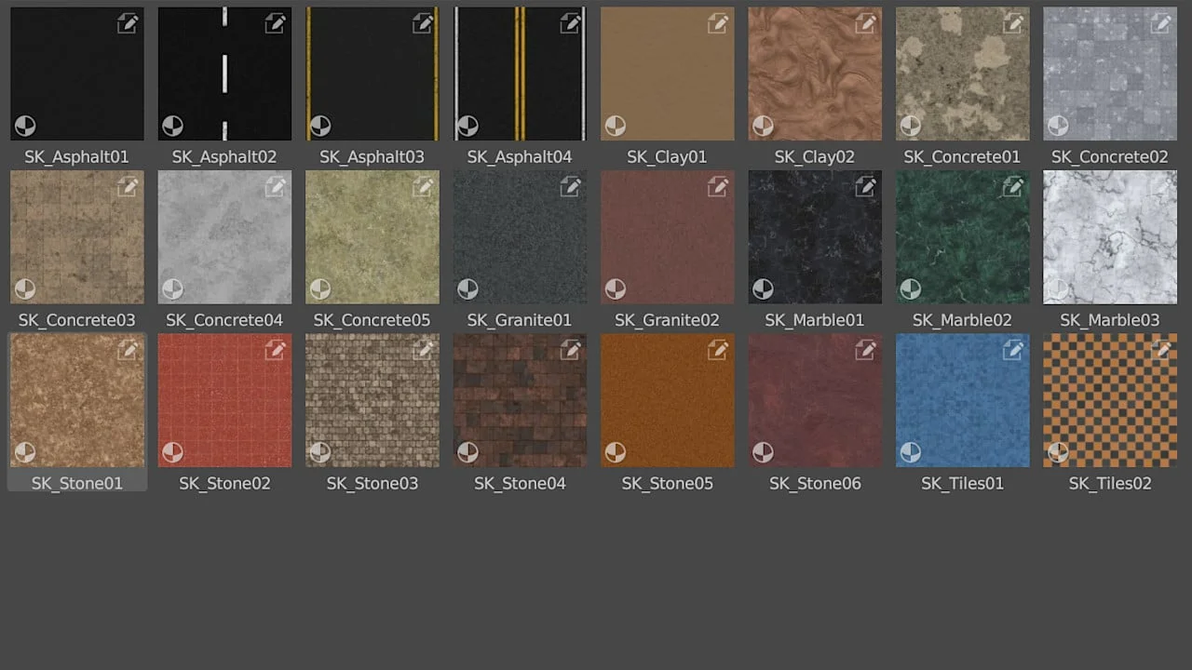Open SK_Clay02 for editing via pencil icon
Screen dimensions: 1192x670
pyautogui.click(x=866, y=22)
